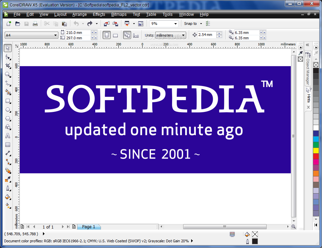Toggle Current page layout button
This screenshot has width=322, height=248.
pos(136,35)
